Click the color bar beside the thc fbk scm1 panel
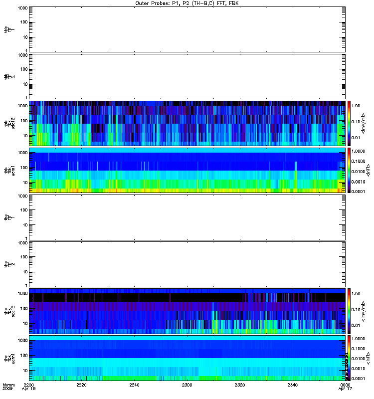The width and height of the screenshot is (374, 399). click(349, 358)
